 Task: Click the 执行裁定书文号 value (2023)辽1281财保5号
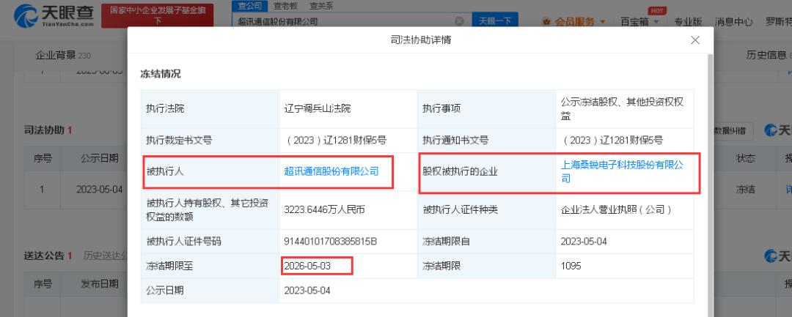pos(336,141)
